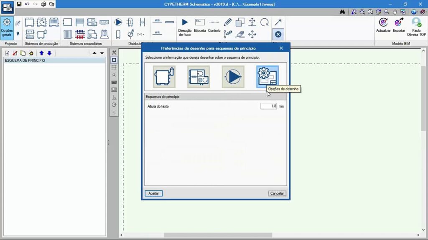Image resolution: width=428 pixels, height=240 pixels.
Task: Select the boiler production system icon in dialog
Action: point(164,77)
